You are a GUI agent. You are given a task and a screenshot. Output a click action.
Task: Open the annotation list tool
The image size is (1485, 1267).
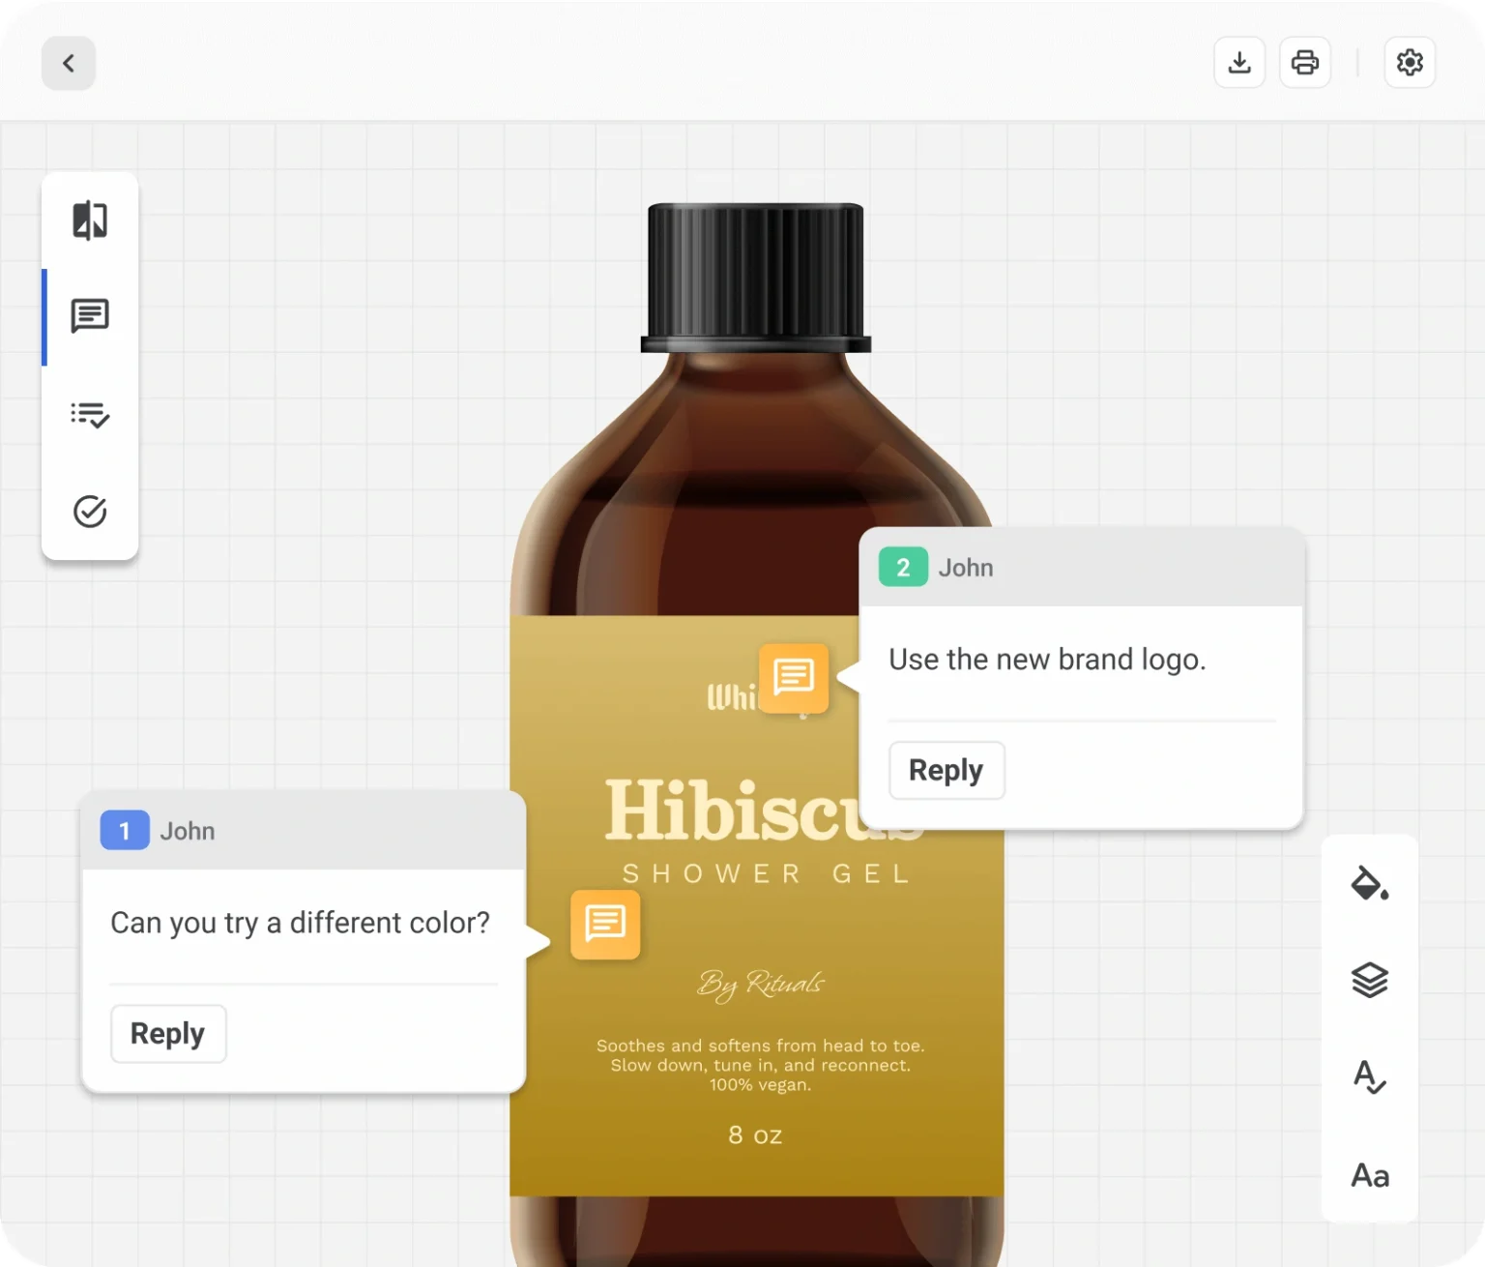(x=90, y=415)
